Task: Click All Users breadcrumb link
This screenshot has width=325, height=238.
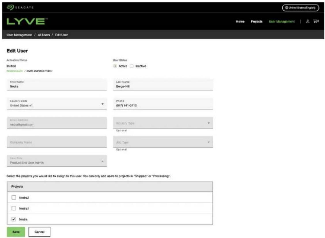Action: click(44, 35)
